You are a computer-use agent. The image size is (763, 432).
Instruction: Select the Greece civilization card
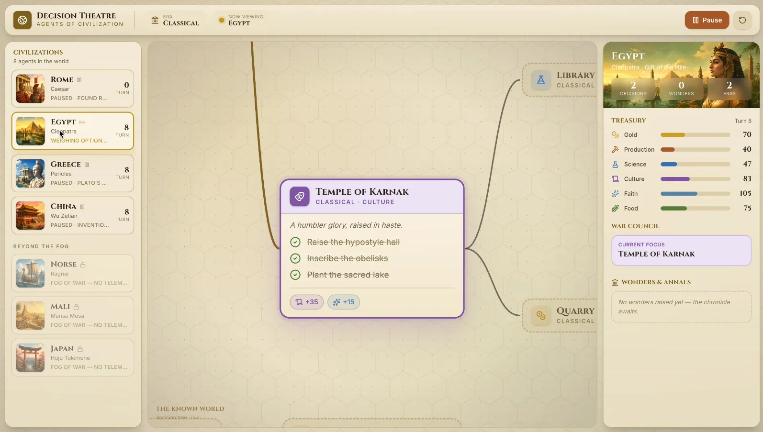73,173
